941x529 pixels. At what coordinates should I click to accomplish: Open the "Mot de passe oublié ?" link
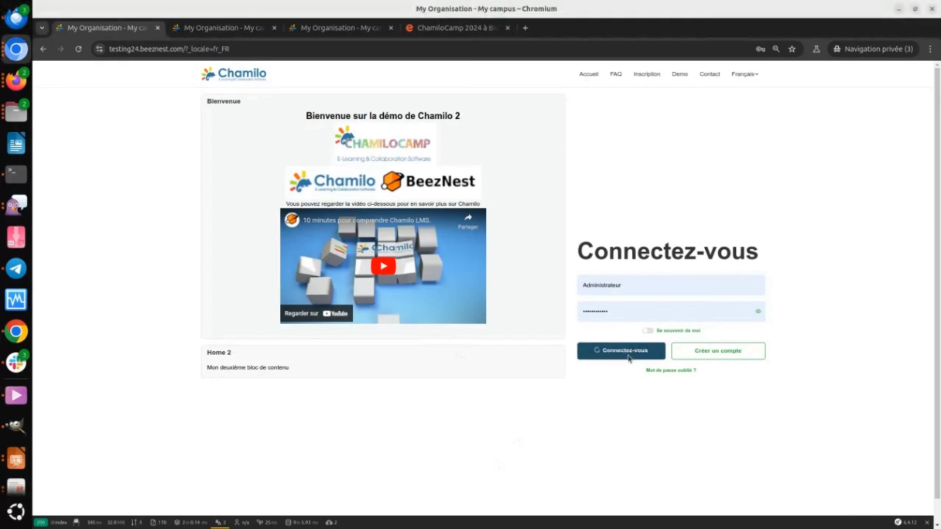(x=671, y=370)
